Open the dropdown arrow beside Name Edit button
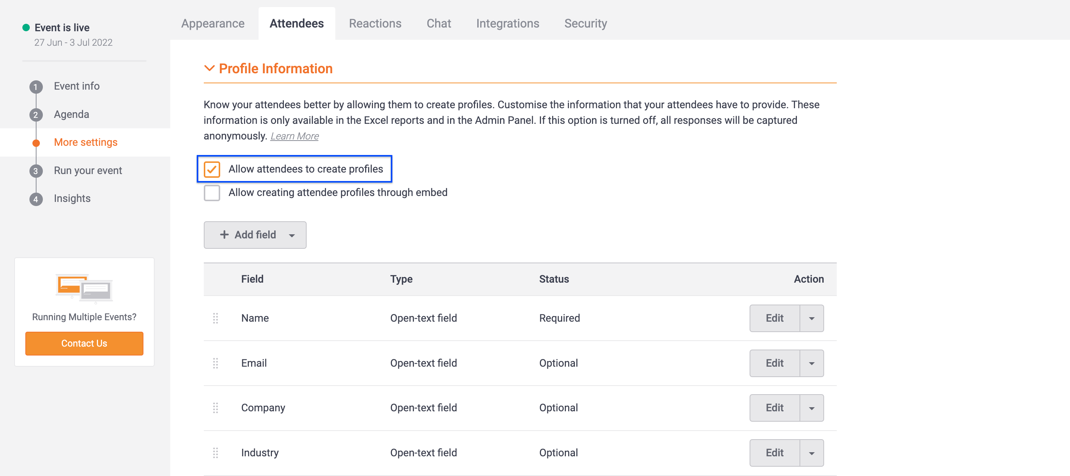 812,318
